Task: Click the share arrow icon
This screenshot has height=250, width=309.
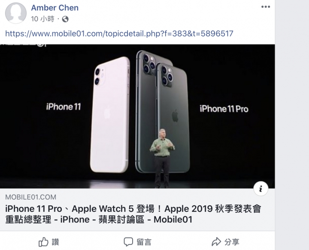Action: (216, 242)
